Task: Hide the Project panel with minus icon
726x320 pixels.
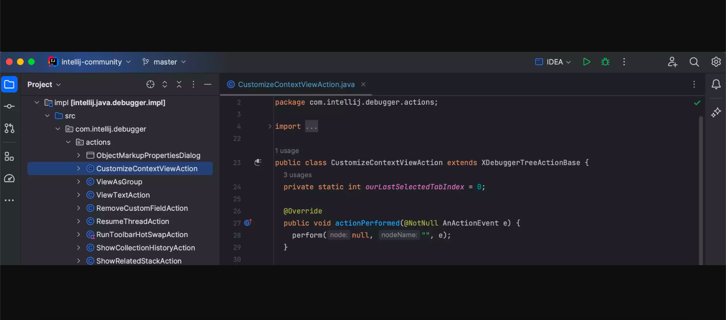Action: (208, 85)
